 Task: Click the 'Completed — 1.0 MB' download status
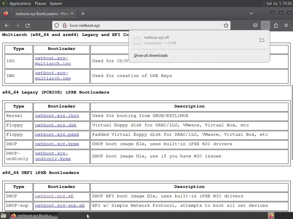pyautogui.click(x=160, y=43)
